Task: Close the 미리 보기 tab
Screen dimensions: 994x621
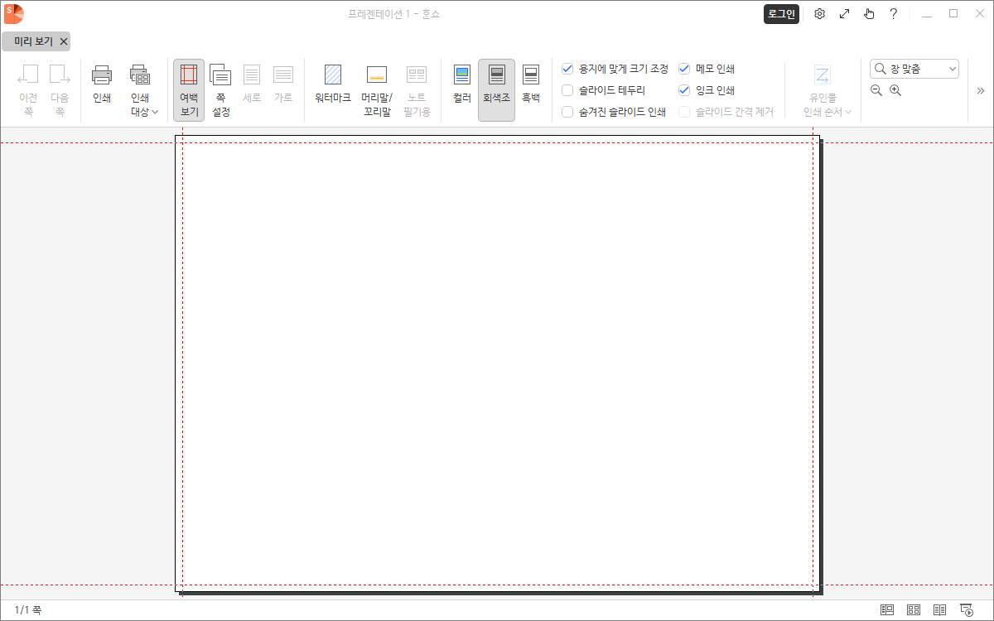Action: [64, 41]
